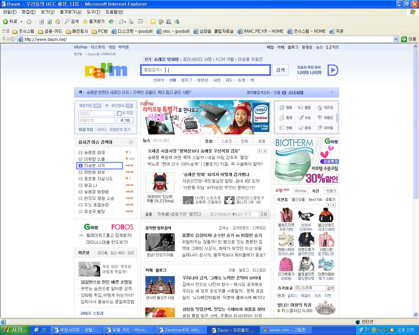Open the 숭례문 화재 trending search term
This screenshot has width=419, height=335.
[94, 152]
